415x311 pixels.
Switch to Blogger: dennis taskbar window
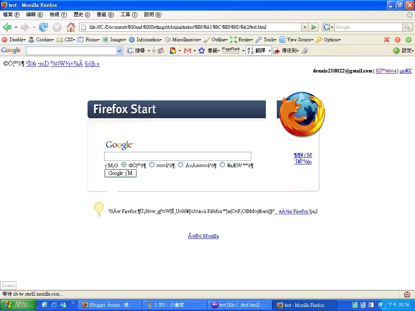tap(110, 305)
